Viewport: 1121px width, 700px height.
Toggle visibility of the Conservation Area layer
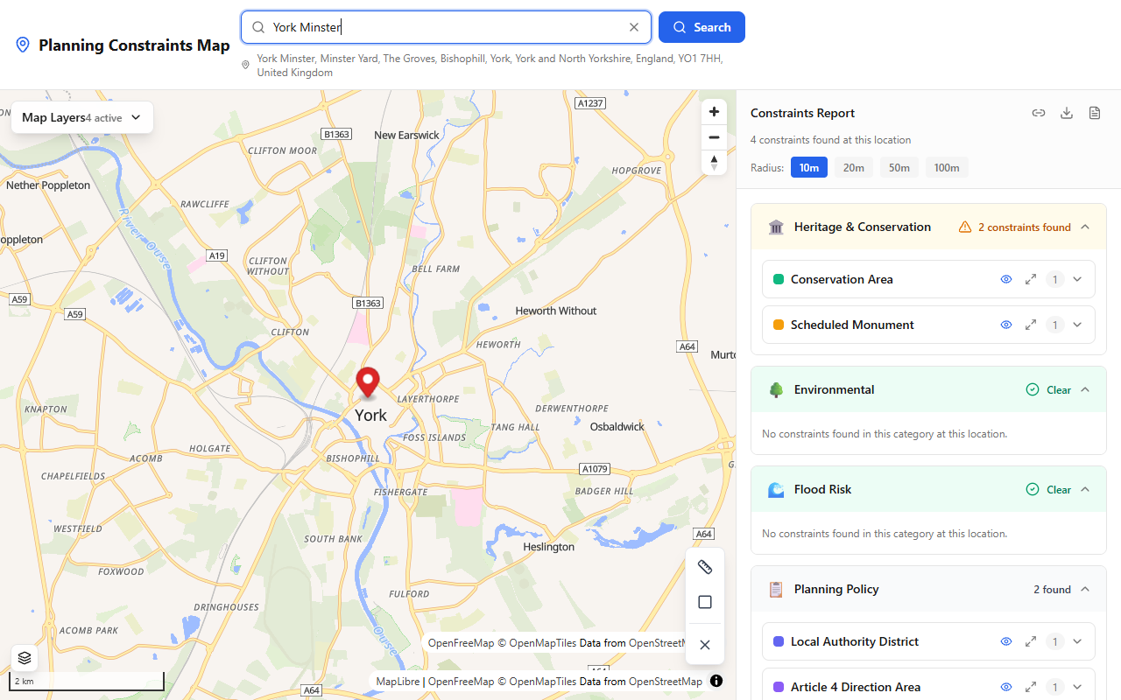[1005, 279]
